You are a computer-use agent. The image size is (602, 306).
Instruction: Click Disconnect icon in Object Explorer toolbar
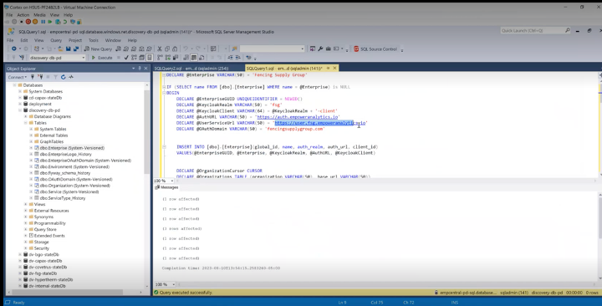(x=40, y=77)
